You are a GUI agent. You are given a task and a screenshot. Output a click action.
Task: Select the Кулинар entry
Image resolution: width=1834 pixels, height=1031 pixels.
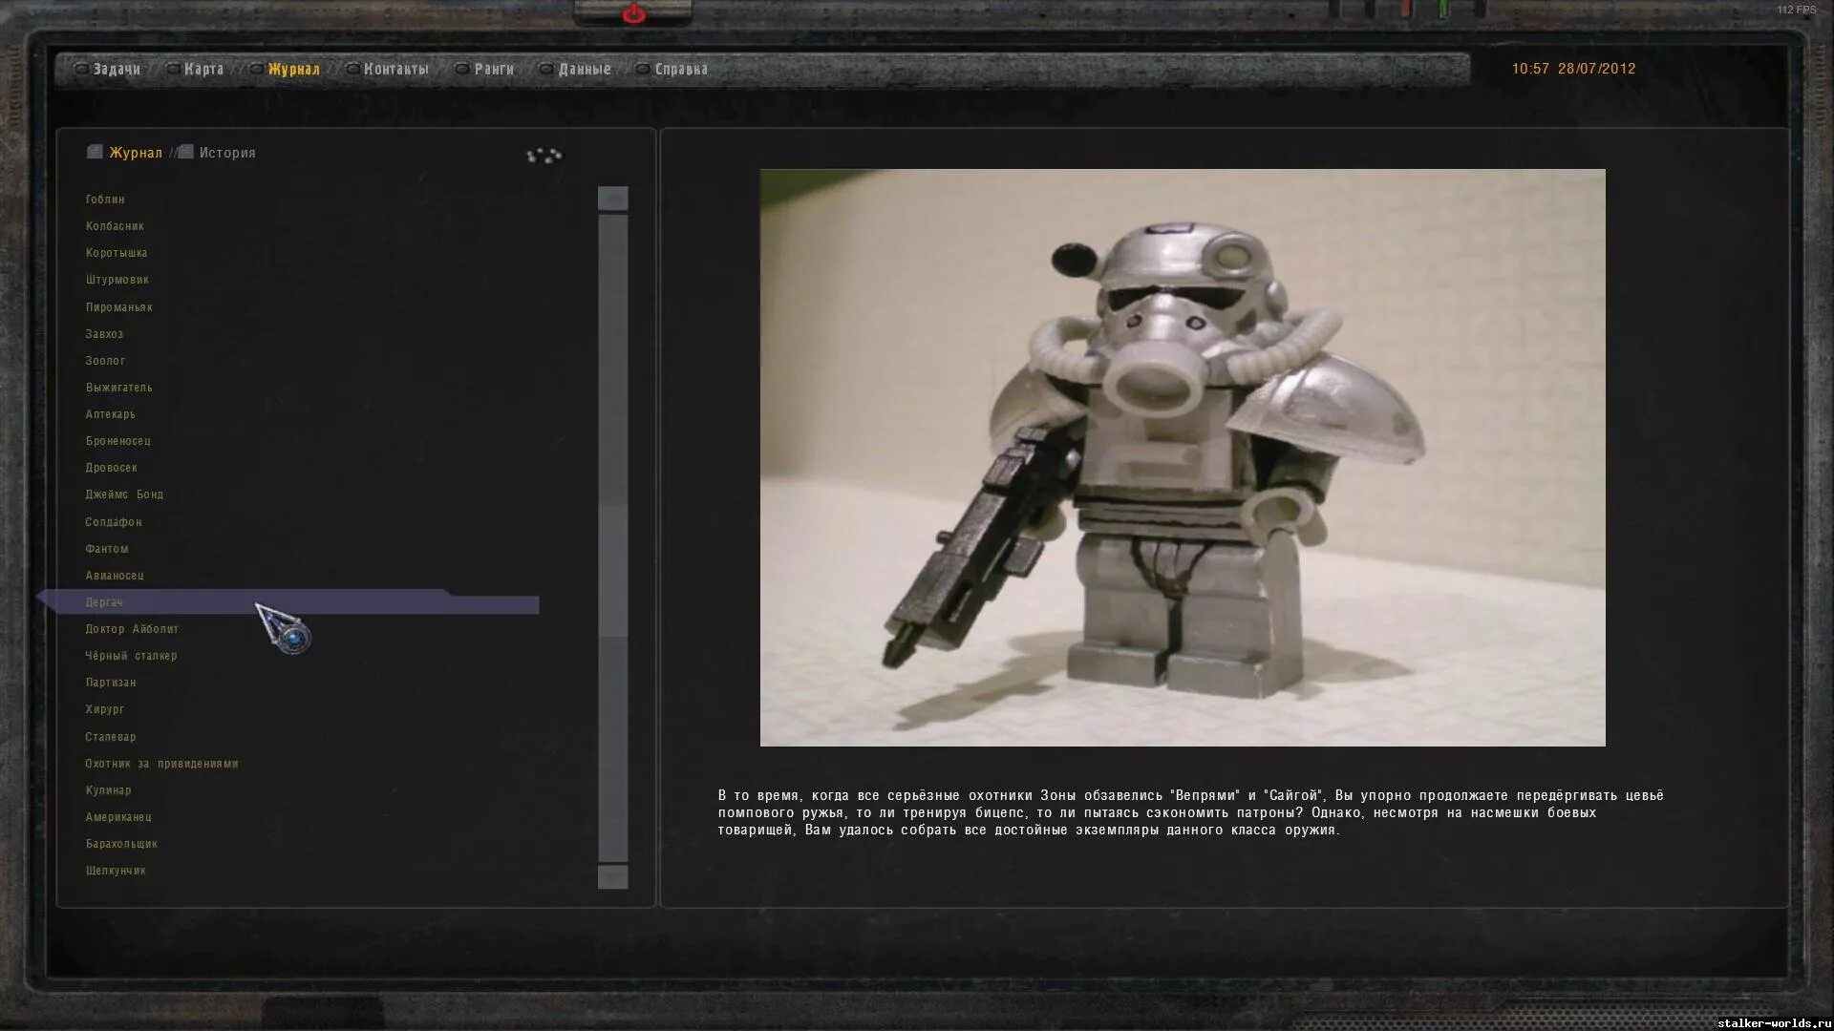108,790
